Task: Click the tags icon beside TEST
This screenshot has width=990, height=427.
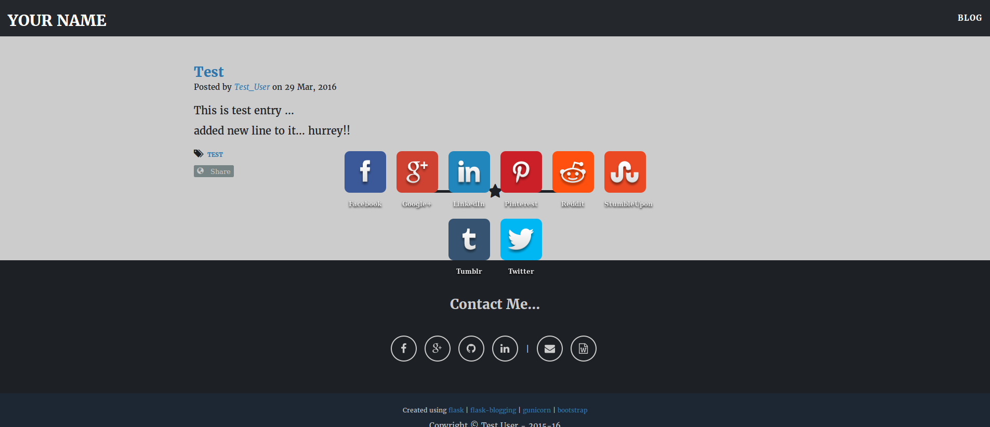Action: tap(199, 154)
